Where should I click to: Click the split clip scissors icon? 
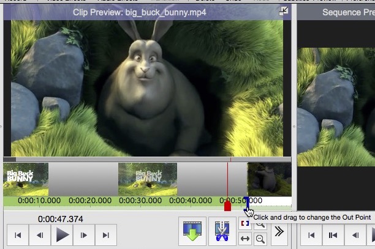(x=221, y=231)
